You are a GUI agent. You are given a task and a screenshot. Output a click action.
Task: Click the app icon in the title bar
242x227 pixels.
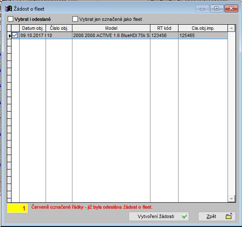(9, 9)
